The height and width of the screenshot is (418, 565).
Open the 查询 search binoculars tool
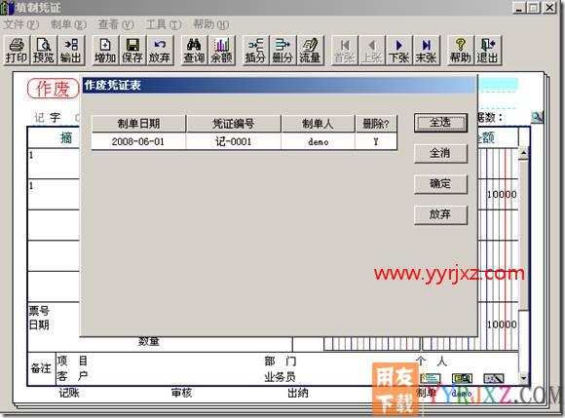coord(194,51)
